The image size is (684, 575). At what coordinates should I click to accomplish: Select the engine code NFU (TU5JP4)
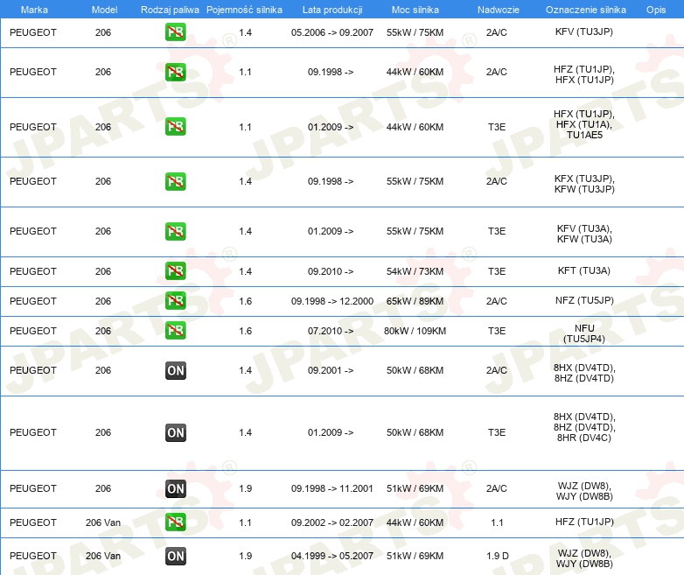(584, 333)
